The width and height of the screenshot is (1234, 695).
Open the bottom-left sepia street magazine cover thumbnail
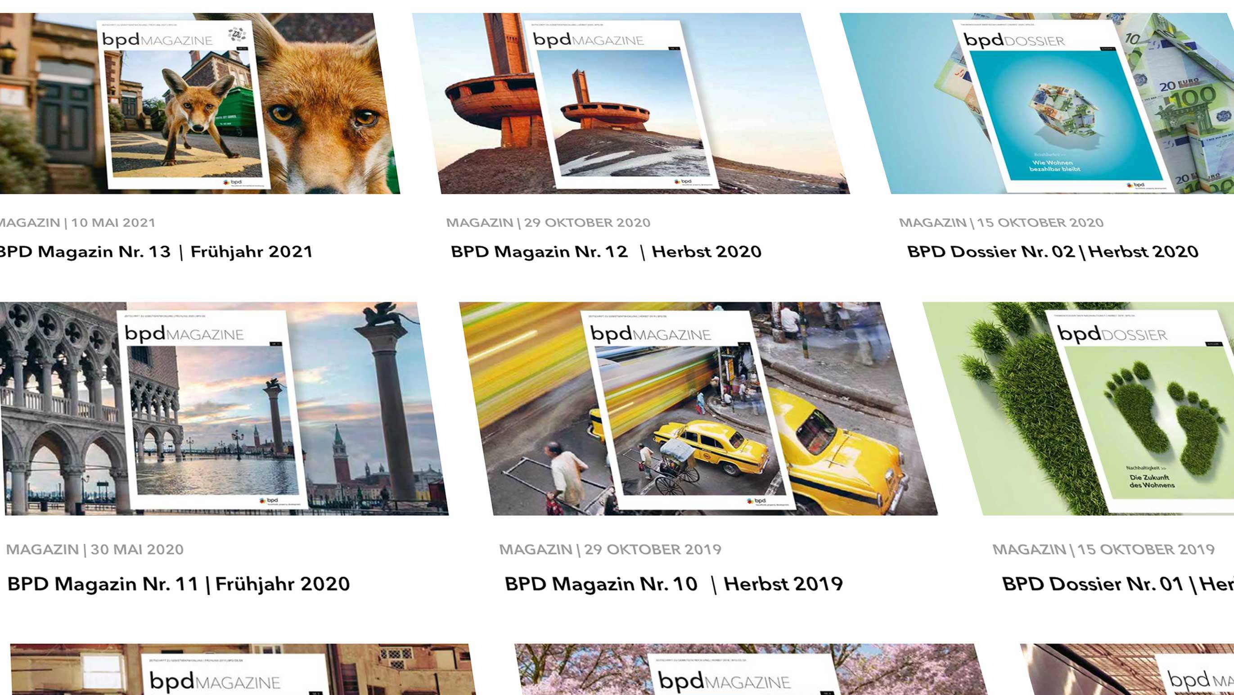pyautogui.click(x=243, y=669)
